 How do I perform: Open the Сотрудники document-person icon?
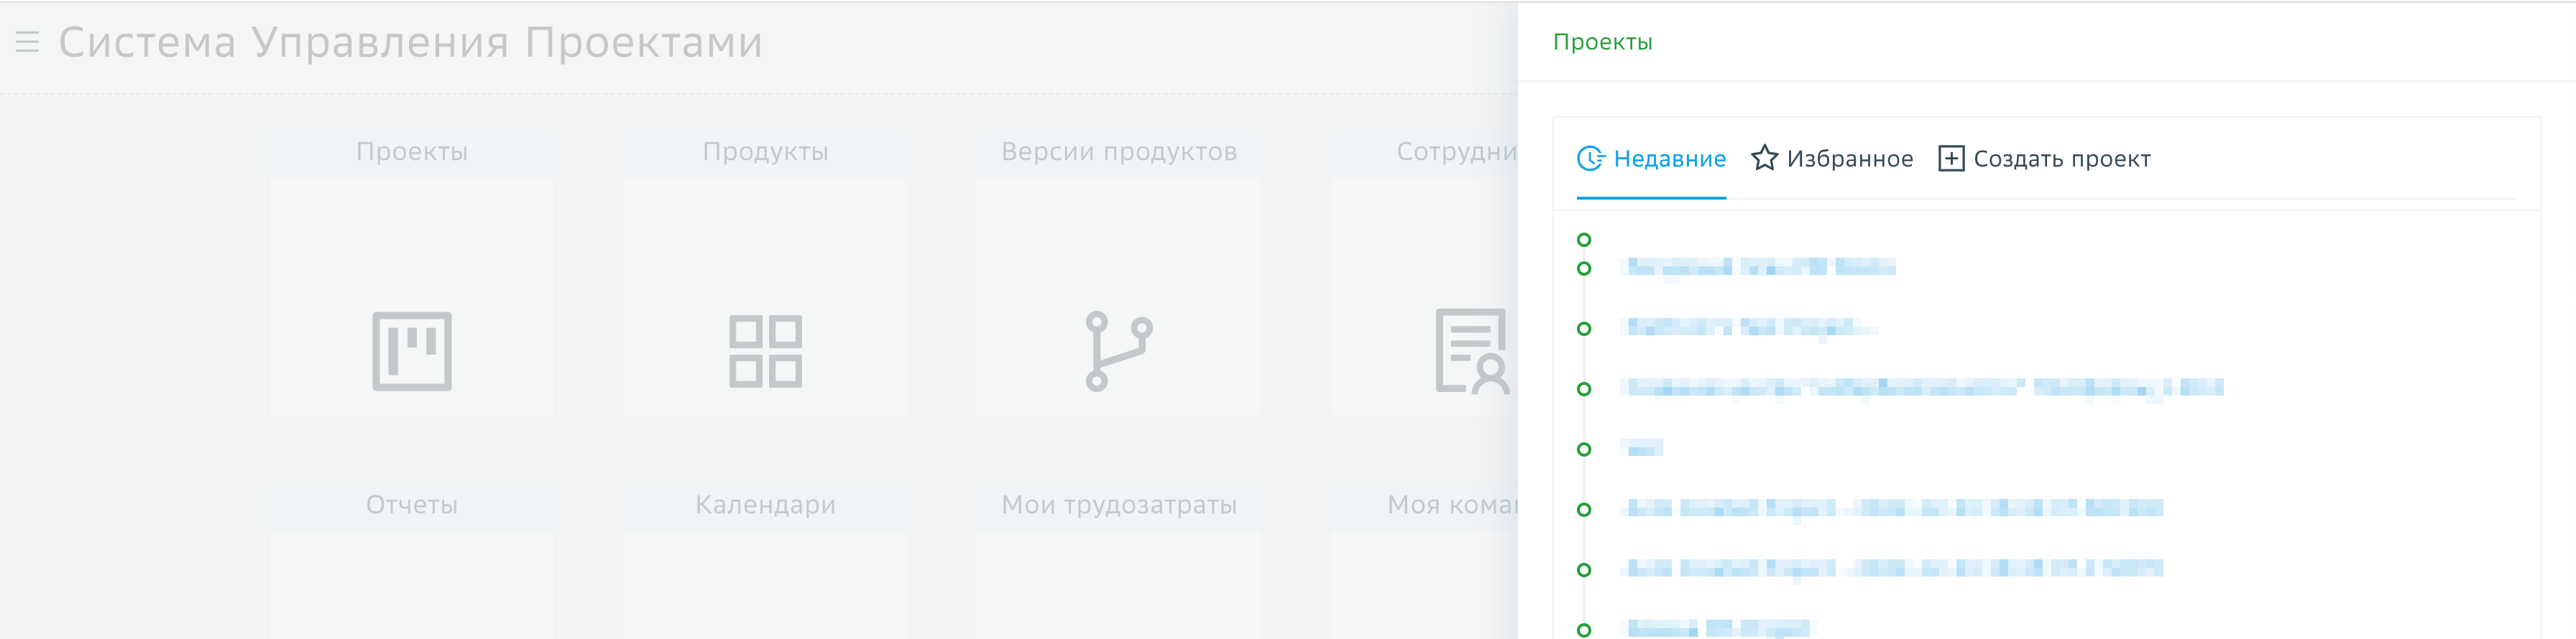[x=1472, y=350]
